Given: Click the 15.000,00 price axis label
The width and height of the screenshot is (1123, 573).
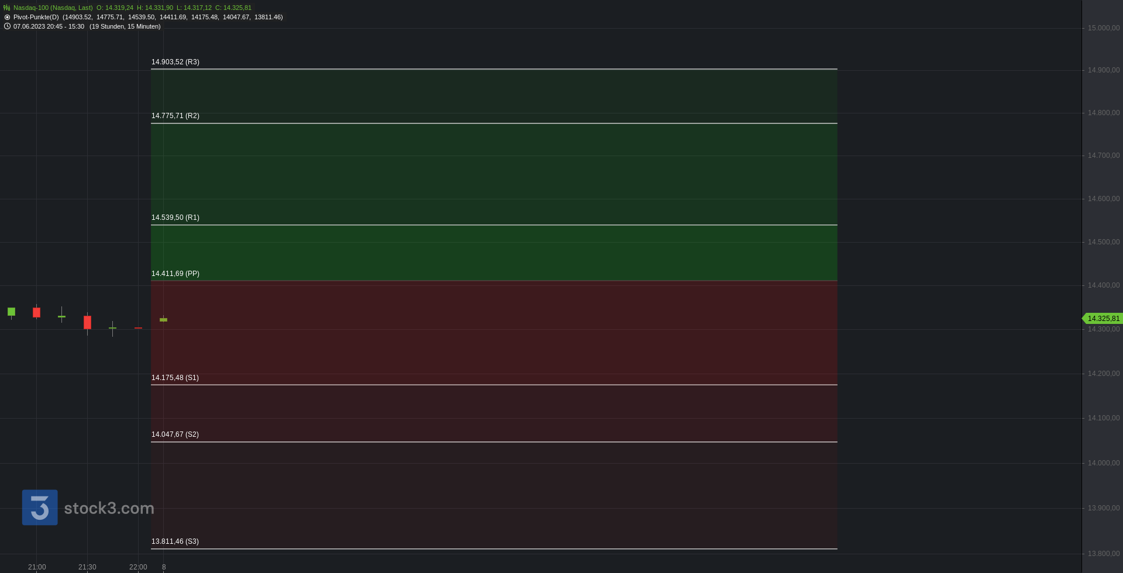Looking at the screenshot, I should [x=1104, y=28].
